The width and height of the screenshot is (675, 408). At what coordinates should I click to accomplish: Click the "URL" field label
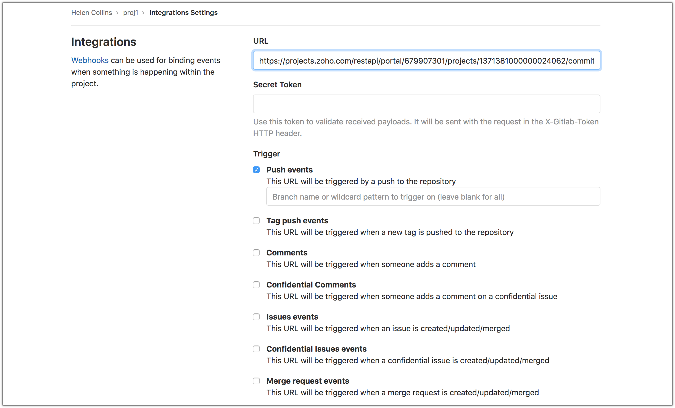coord(260,41)
